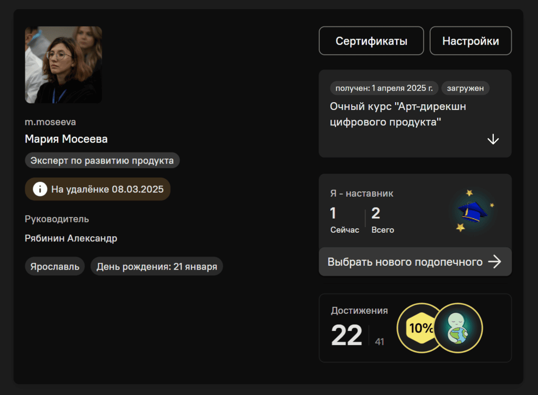Select the Ярославль city tag

coord(55,267)
